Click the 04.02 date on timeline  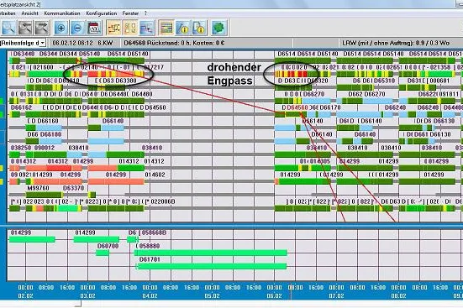click(x=150, y=296)
